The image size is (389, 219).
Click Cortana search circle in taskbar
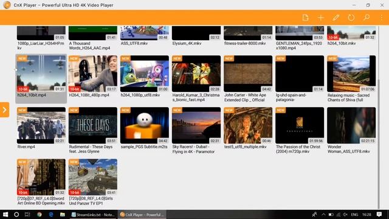[16, 214]
